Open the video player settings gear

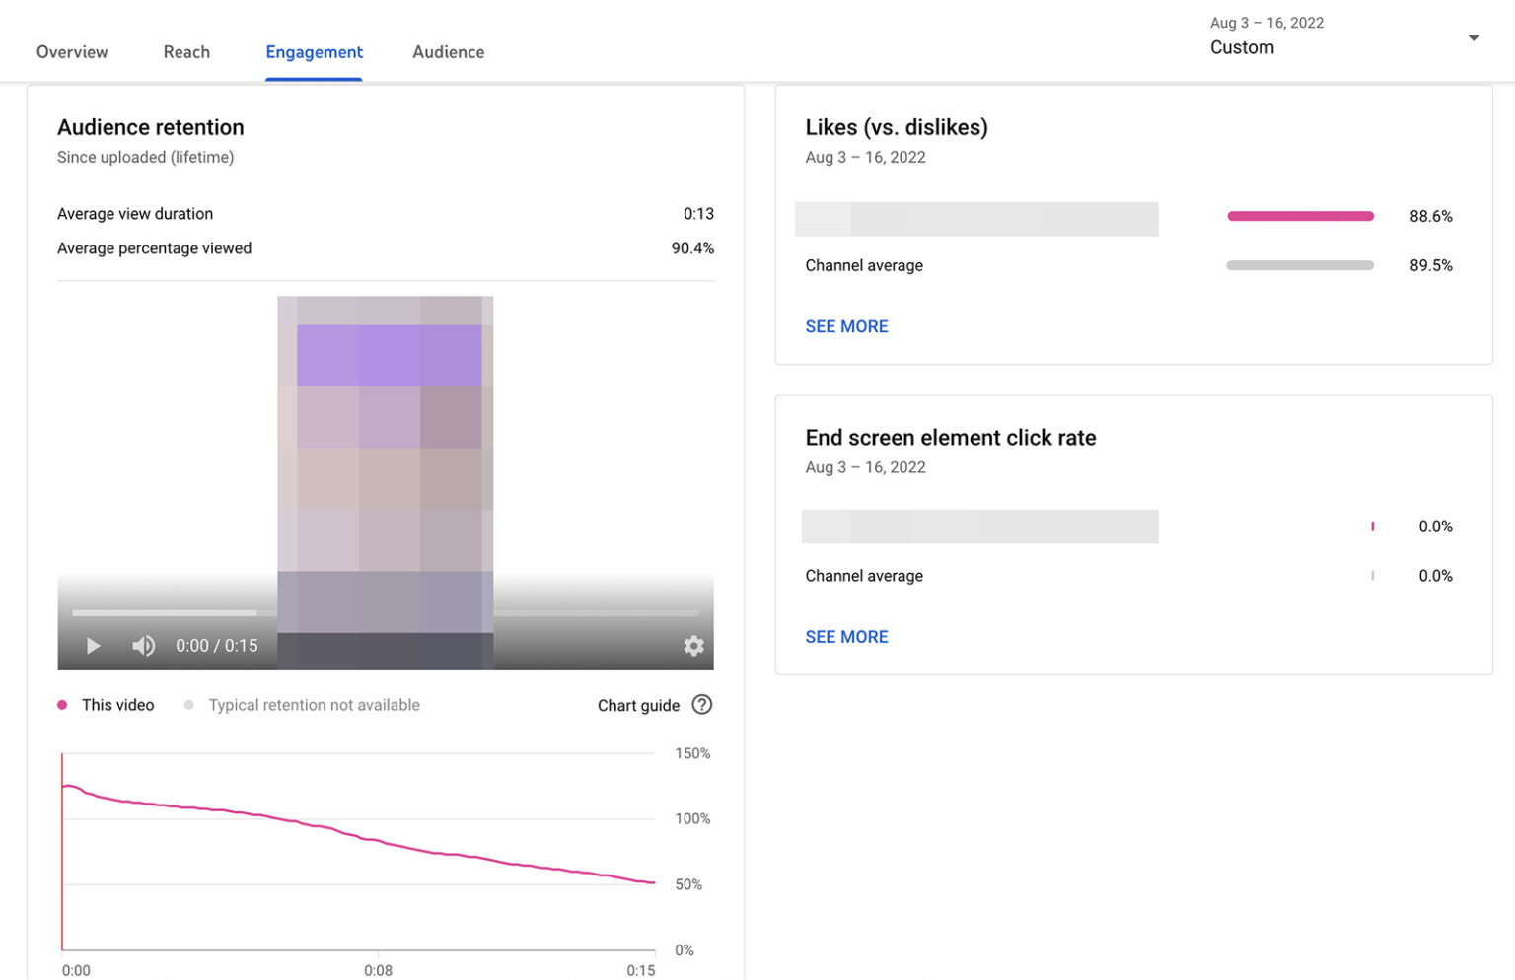point(693,645)
